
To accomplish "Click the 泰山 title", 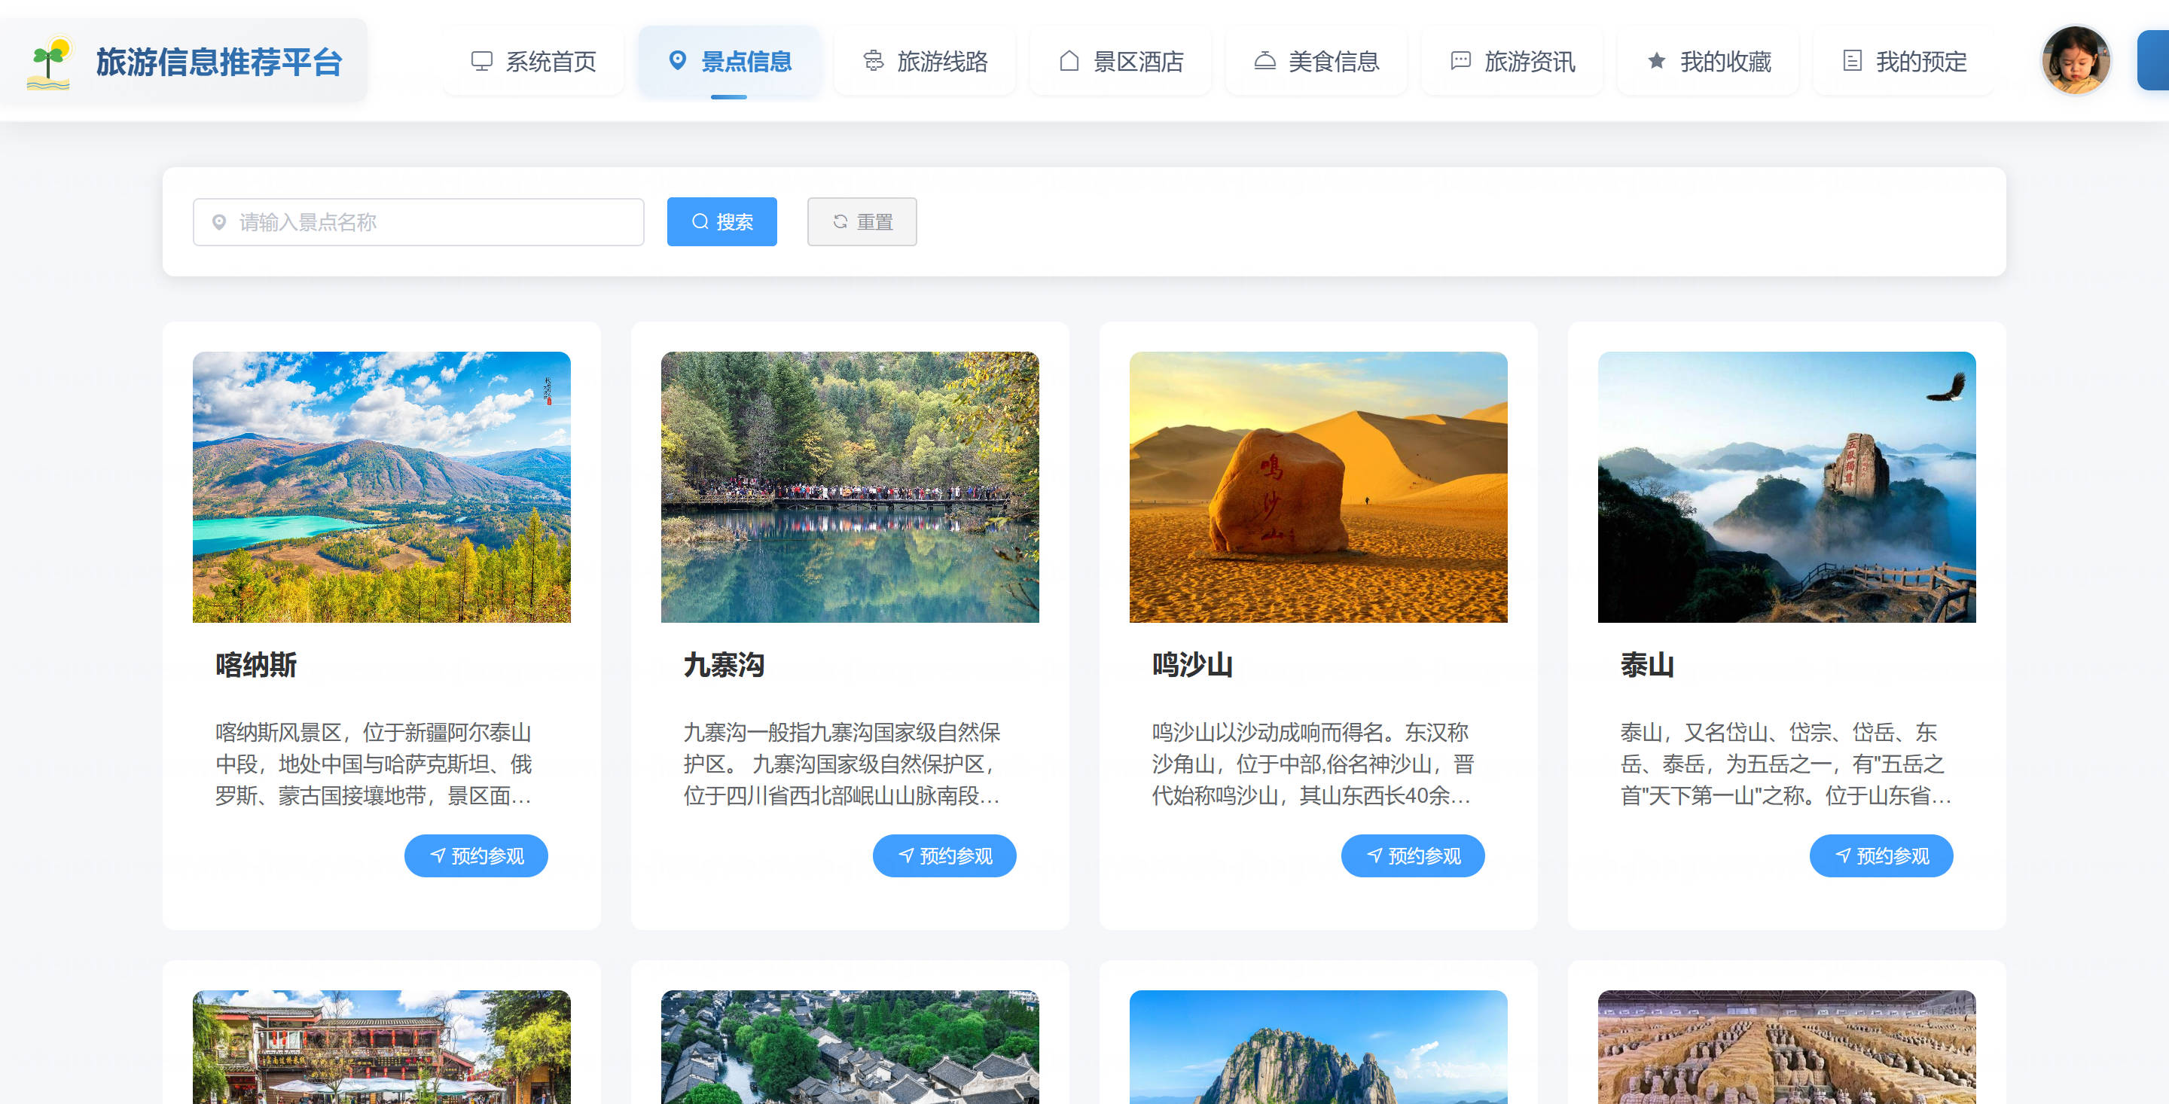I will (x=1647, y=665).
